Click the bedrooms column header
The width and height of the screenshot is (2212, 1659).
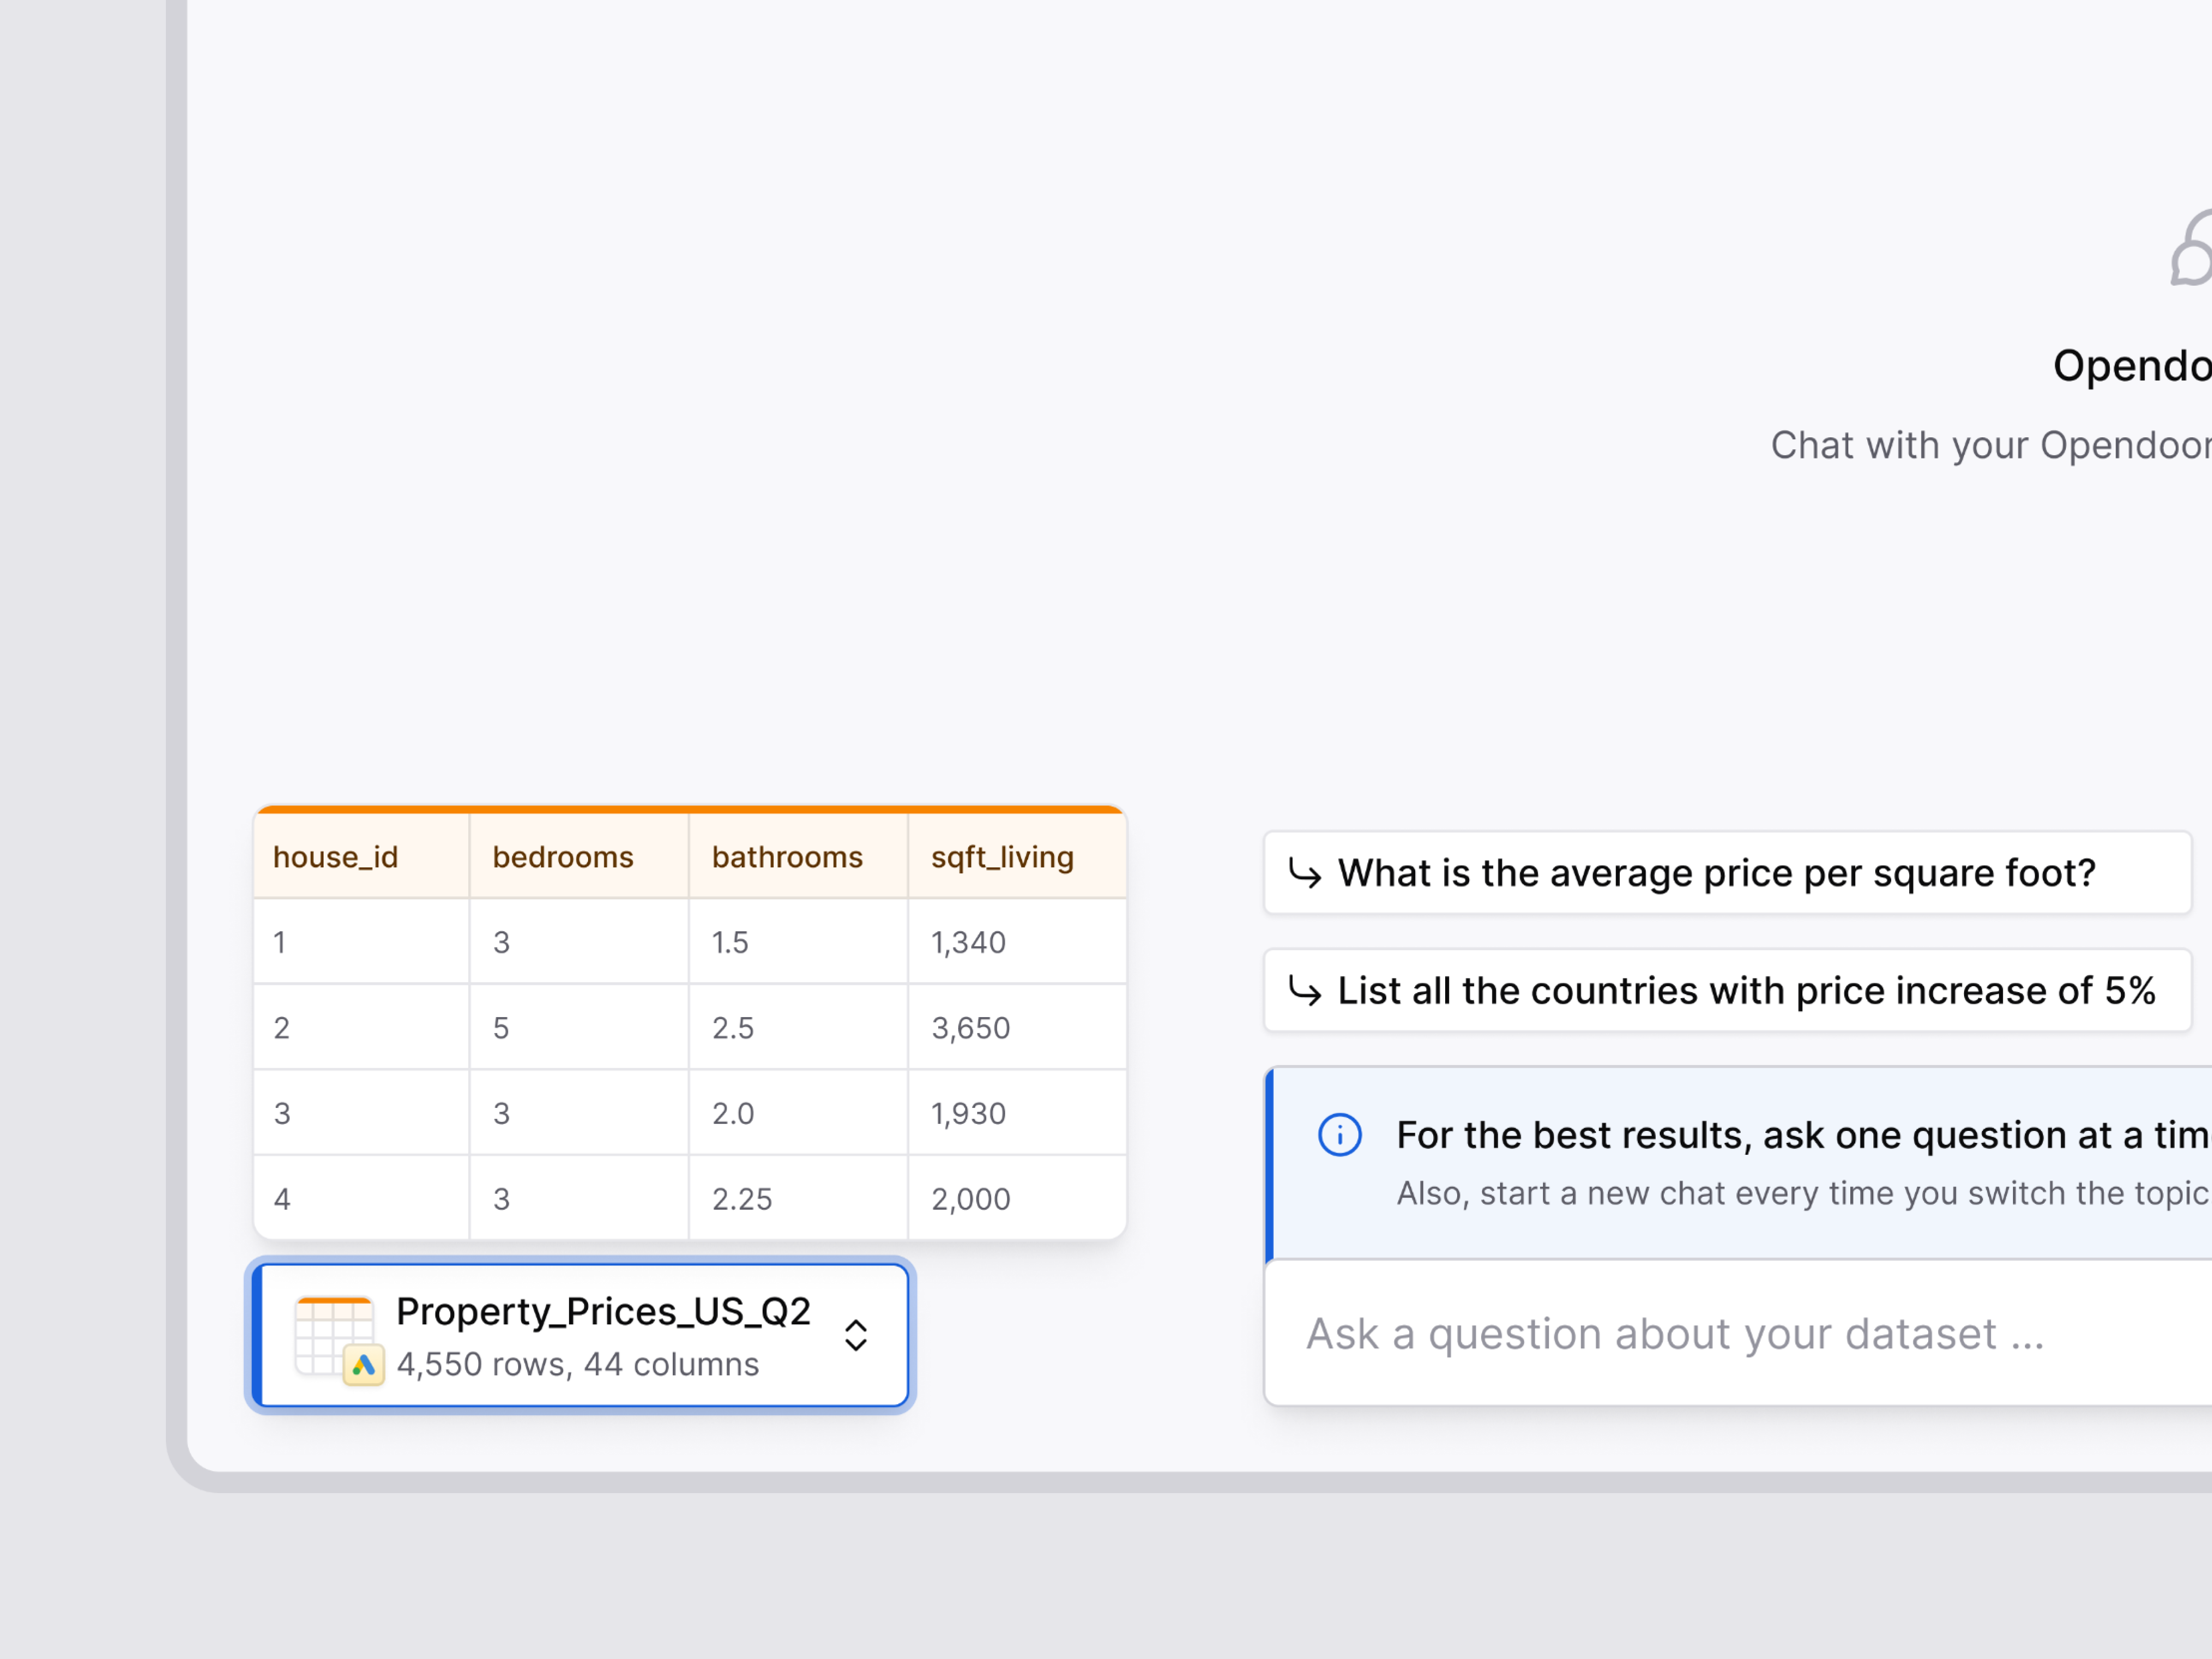coord(563,857)
